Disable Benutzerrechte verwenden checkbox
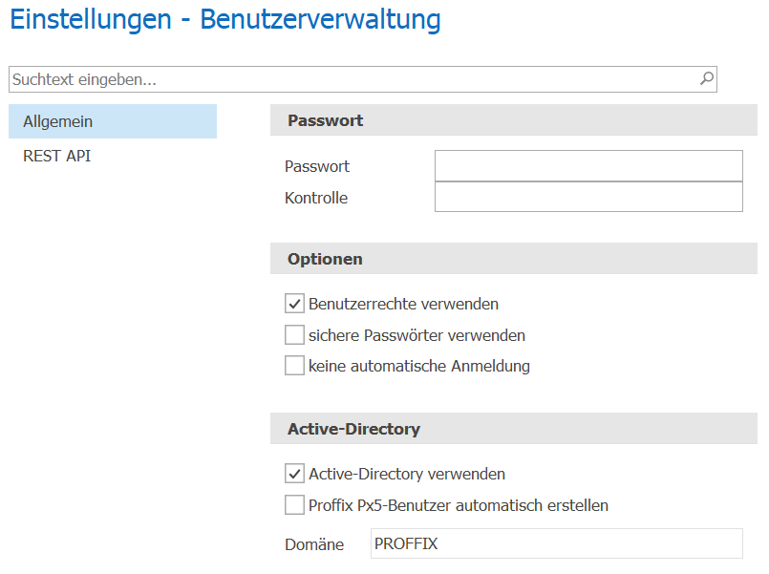Image resolution: width=769 pixels, height=574 pixels. (x=294, y=304)
